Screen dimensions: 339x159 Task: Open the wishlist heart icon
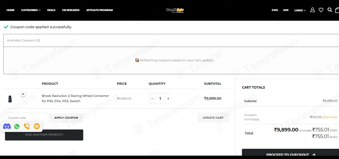(321, 10)
